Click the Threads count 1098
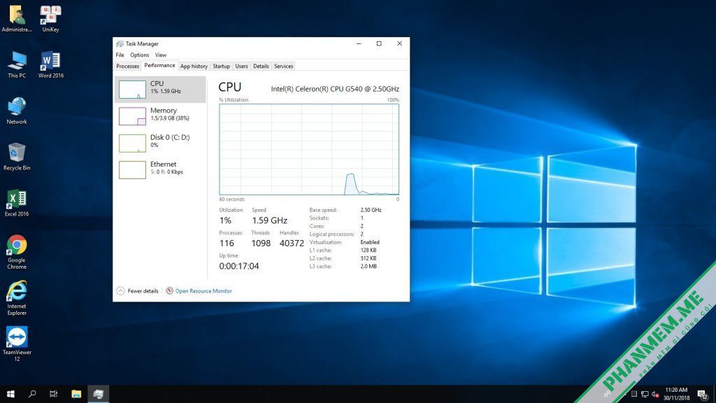Screen dimensions: 716x403 261,243
